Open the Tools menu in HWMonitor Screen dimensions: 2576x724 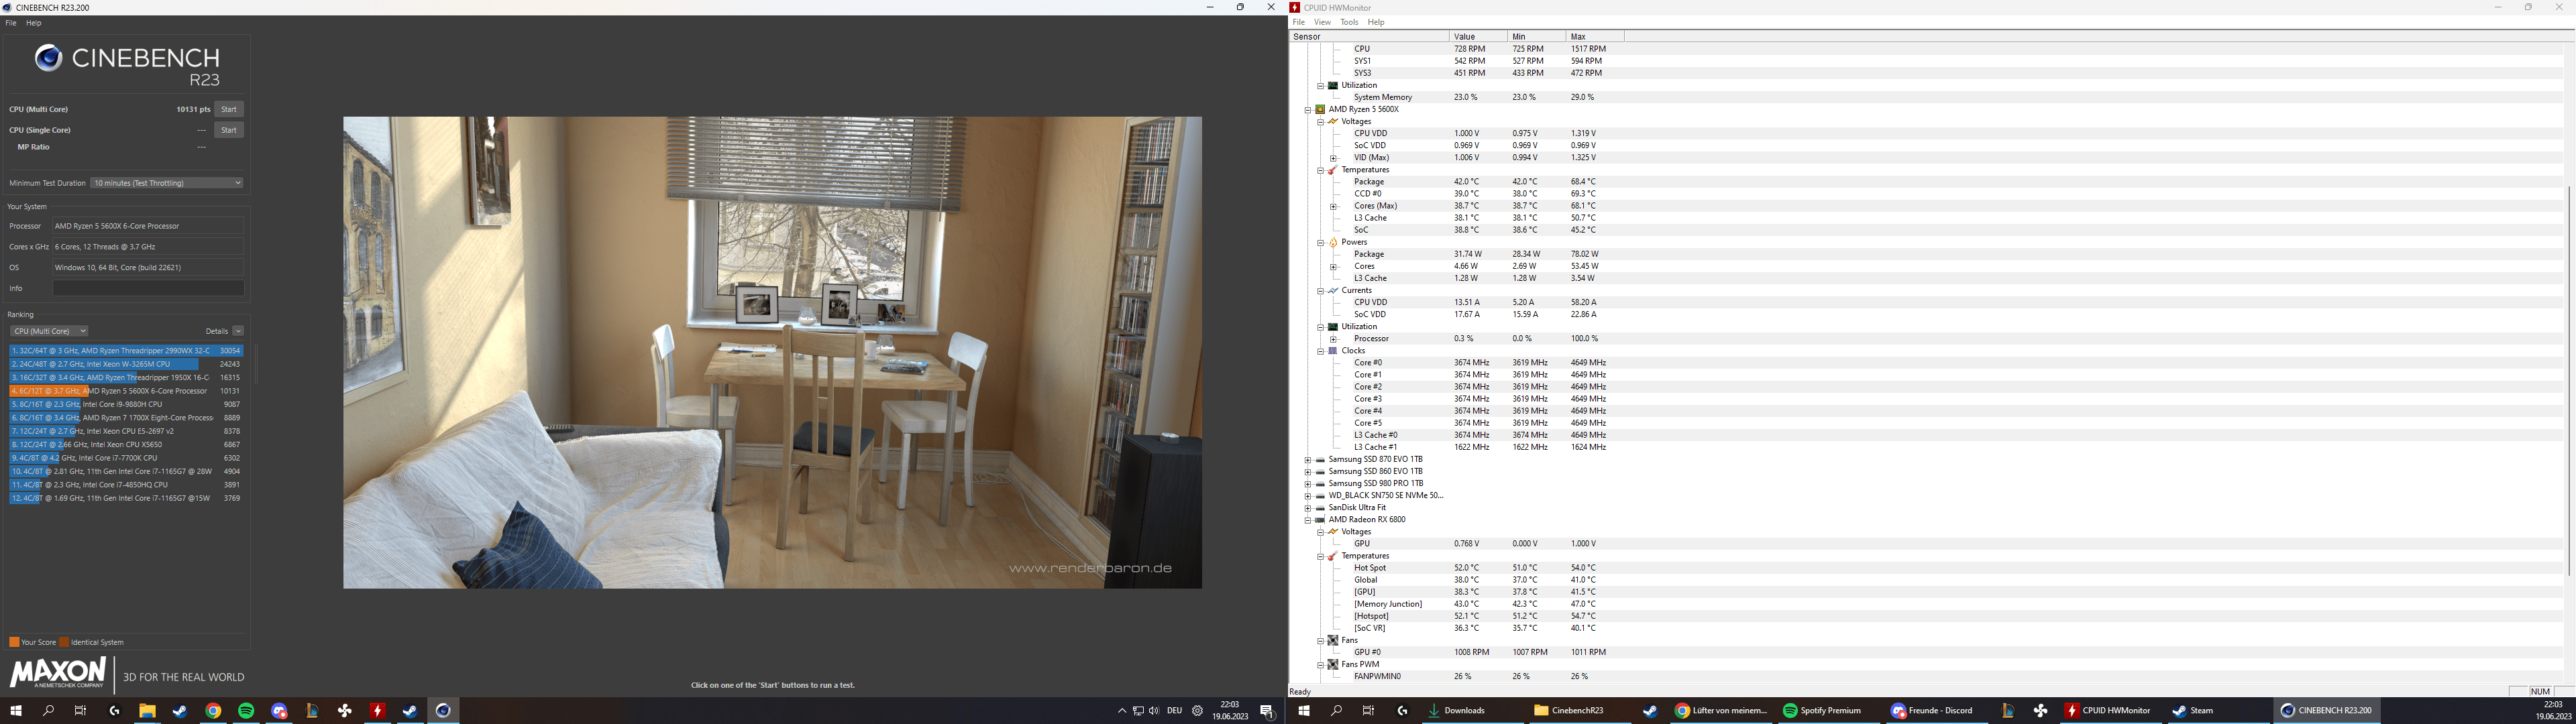[x=1349, y=22]
